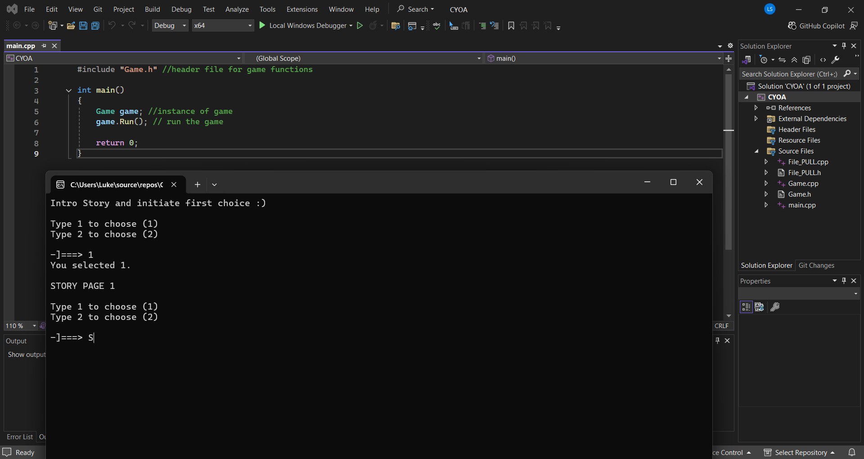Toggle Show All Files in Solution Explorer
864x459 pixels.
pos(807,60)
